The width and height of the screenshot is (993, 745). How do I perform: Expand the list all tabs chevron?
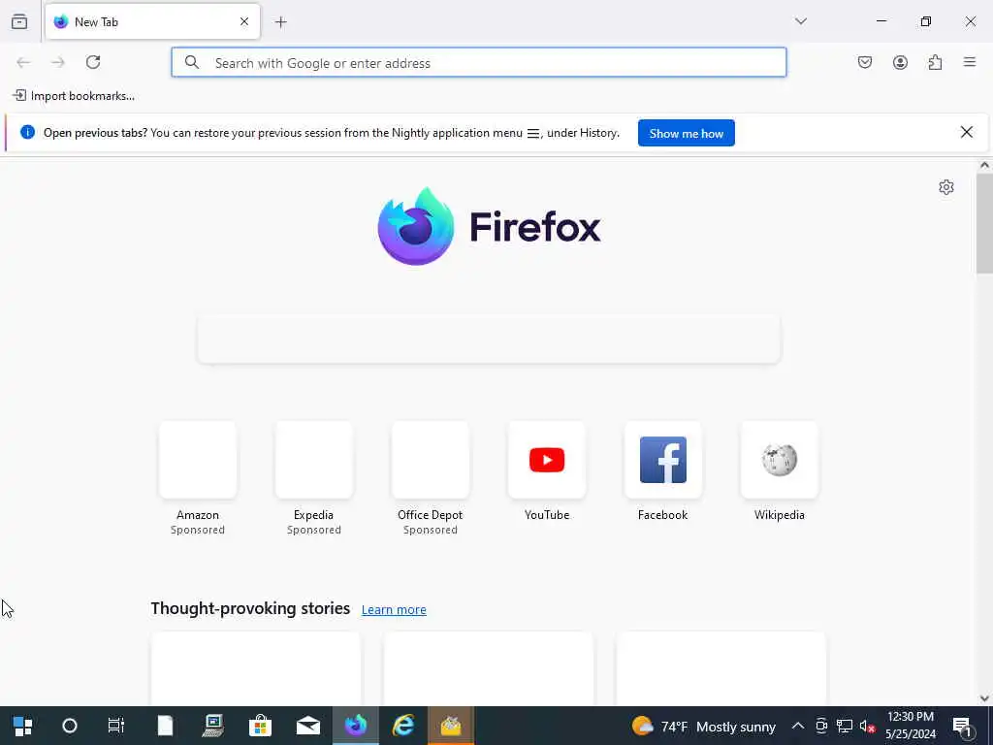801,21
